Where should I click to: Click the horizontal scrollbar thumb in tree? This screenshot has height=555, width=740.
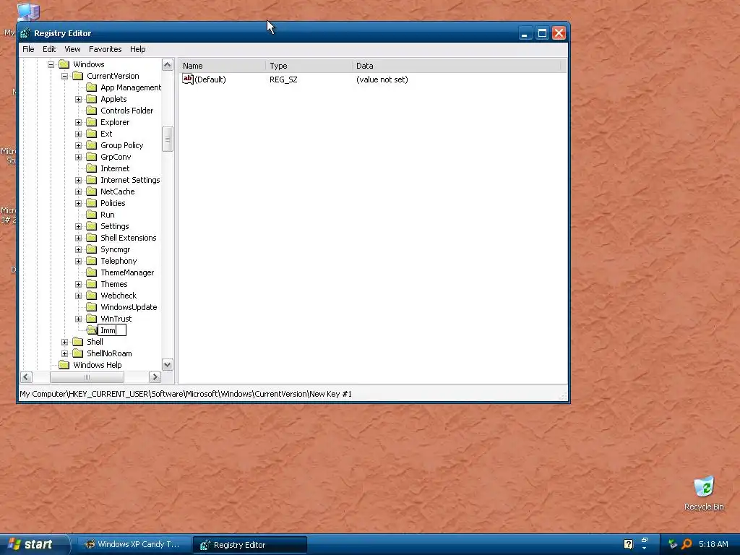(87, 377)
